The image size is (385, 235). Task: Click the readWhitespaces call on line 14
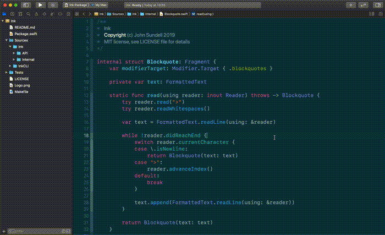tap(180, 108)
